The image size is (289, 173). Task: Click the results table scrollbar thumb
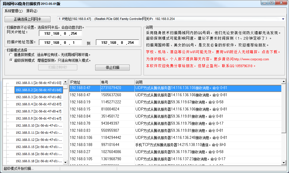pos(284,108)
